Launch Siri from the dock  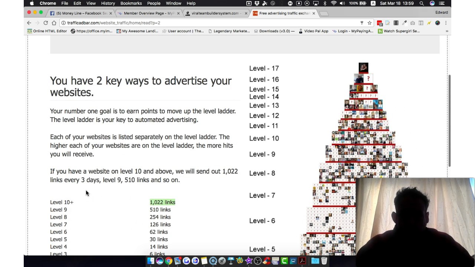[x=160, y=261]
